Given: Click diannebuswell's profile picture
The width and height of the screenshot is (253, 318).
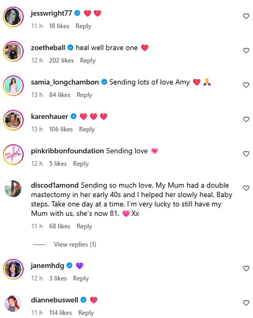Looking at the screenshot, I should [x=13, y=304].
